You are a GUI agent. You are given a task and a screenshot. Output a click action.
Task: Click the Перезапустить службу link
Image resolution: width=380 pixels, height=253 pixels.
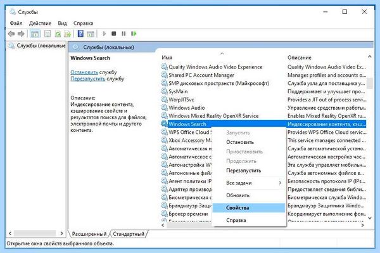point(88,79)
